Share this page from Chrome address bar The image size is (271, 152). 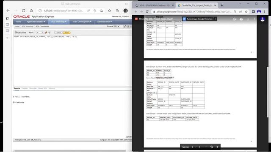tap(241, 11)
